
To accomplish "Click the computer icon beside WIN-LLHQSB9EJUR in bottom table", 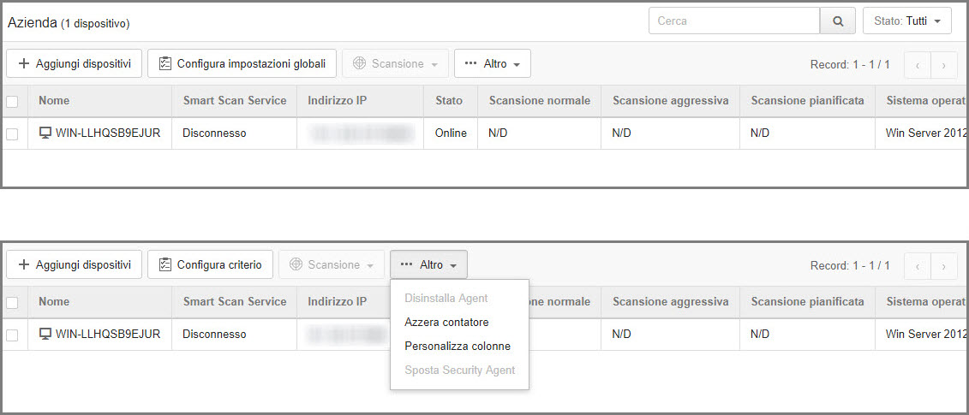I will pyautogui.click(x=46, y=335).
